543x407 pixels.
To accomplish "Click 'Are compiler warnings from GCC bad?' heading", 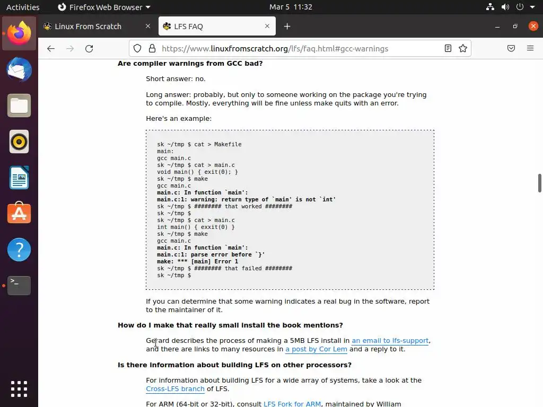I will 190,64.
